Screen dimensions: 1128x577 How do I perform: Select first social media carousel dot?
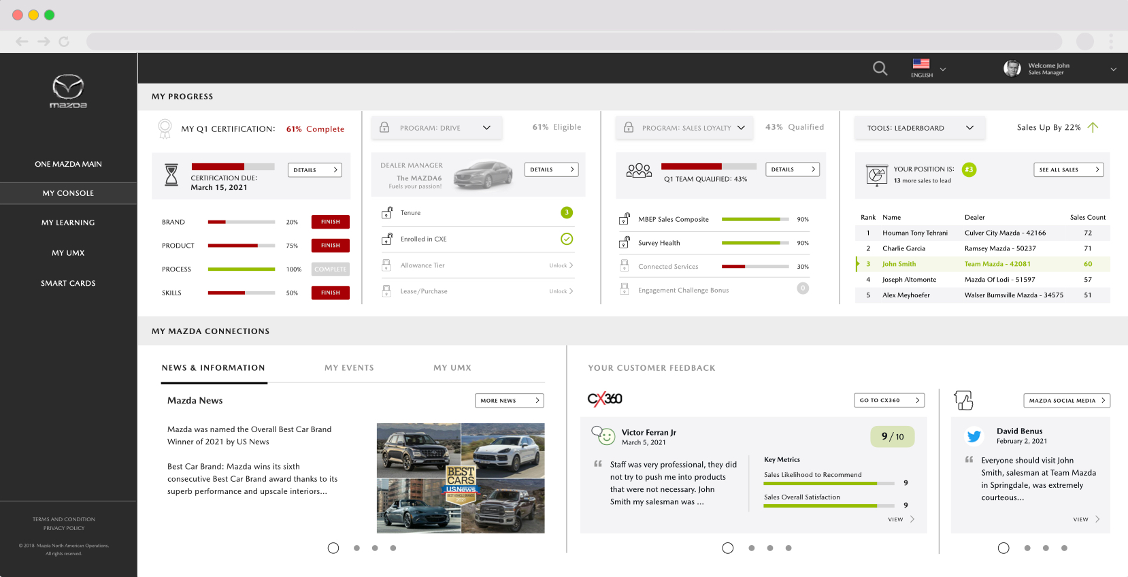click(x=1003, y=548)
